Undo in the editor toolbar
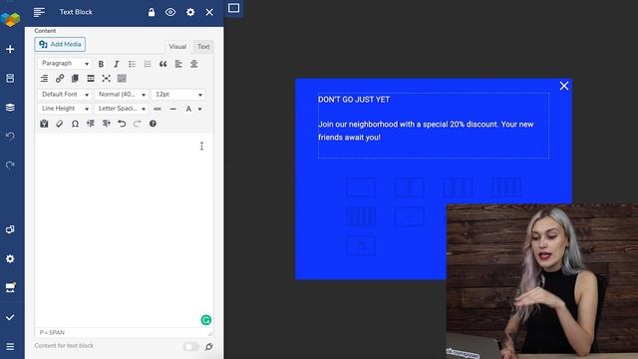The width and height of the screenshot is (638, 359). (x=122, y=124)
